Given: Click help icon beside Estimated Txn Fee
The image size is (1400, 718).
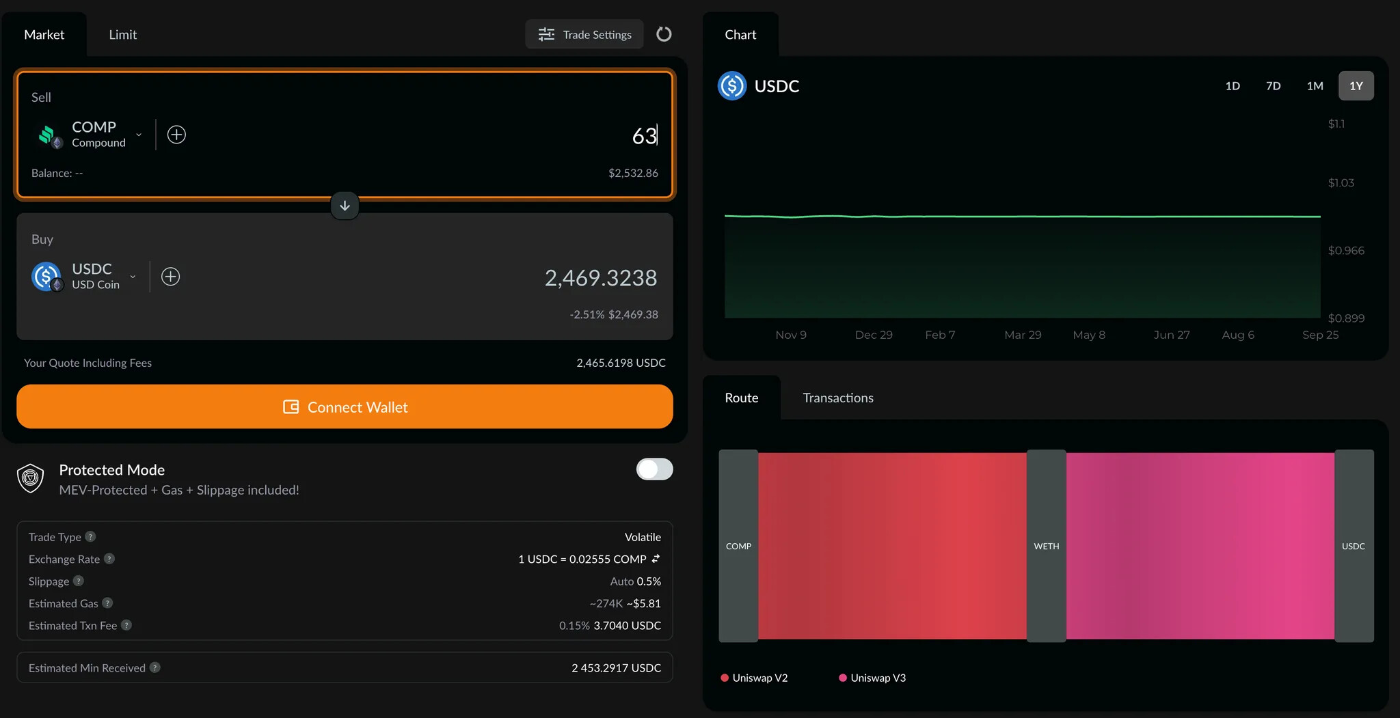Looking at the screenshot, I should (126, 625).
